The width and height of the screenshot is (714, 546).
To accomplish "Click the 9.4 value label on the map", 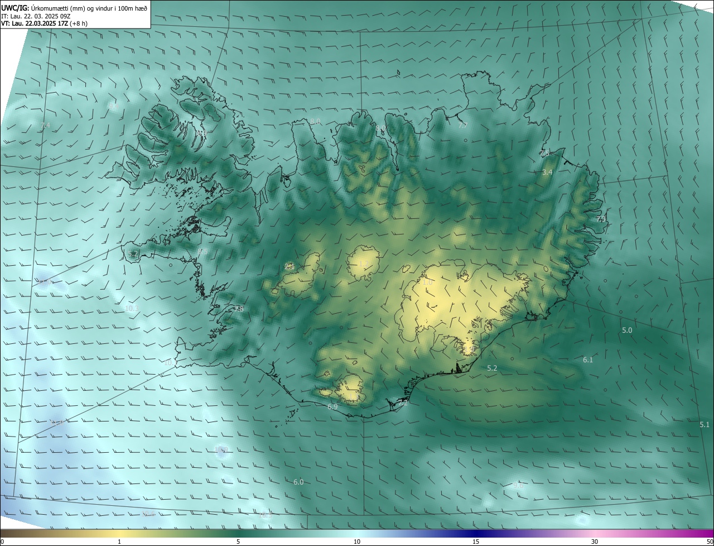I will coord(113,106).
